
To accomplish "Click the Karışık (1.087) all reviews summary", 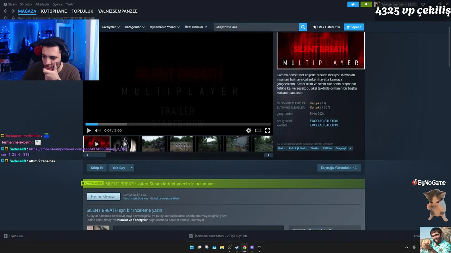I will pos(320,108).
